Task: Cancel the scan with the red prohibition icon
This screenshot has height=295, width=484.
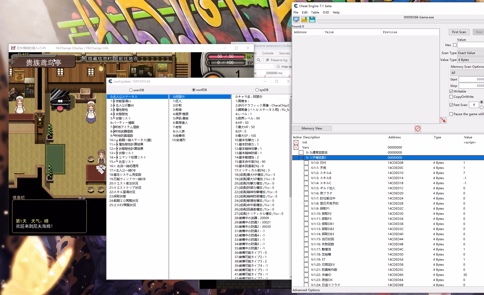Action: point(418,129)
